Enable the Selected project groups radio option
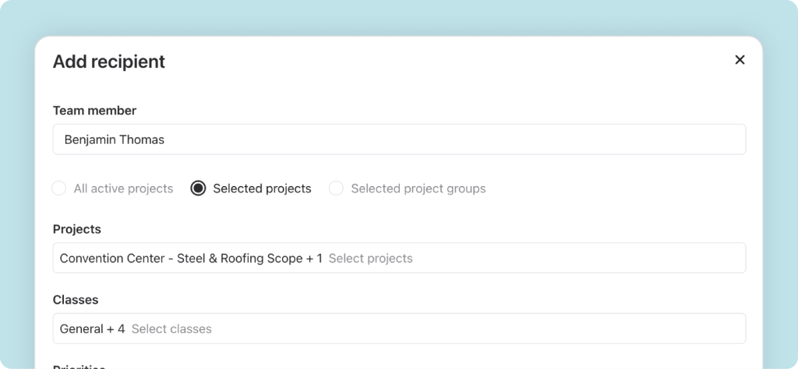Screen dimensions: 798x369 (336, 188)
